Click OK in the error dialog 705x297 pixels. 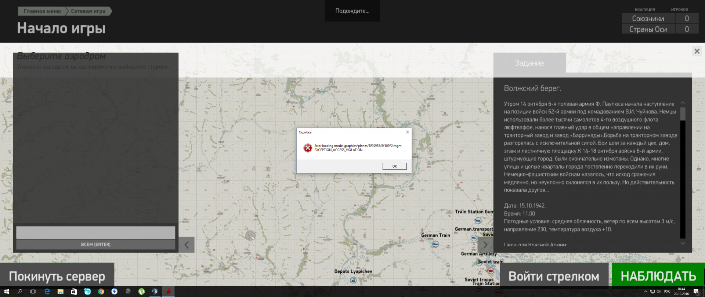click(394, 166)
